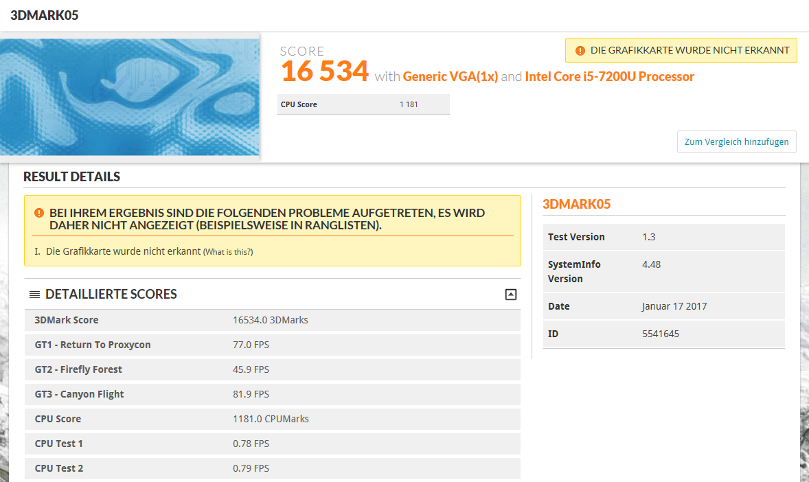Image resolution: width=809 pixels, height=482 pixels.
Task: Click the list icon beside Detaillierte Scores
Action: coord(34,294)
